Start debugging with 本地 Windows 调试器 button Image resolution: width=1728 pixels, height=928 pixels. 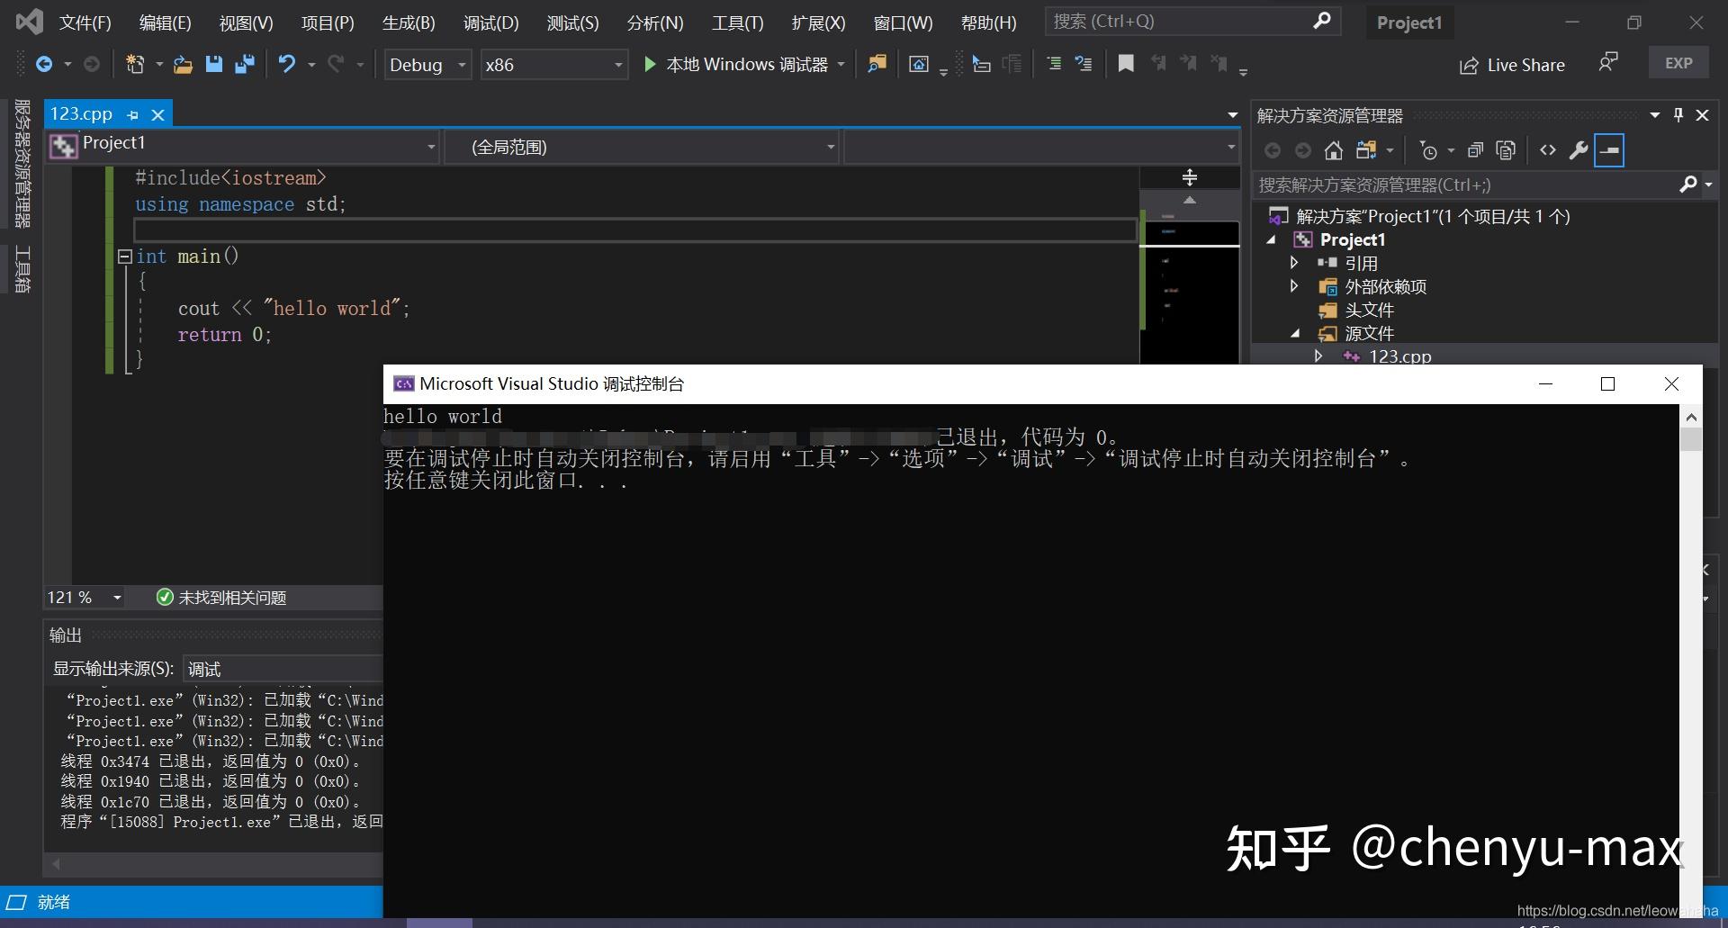(x=741, y=64)
